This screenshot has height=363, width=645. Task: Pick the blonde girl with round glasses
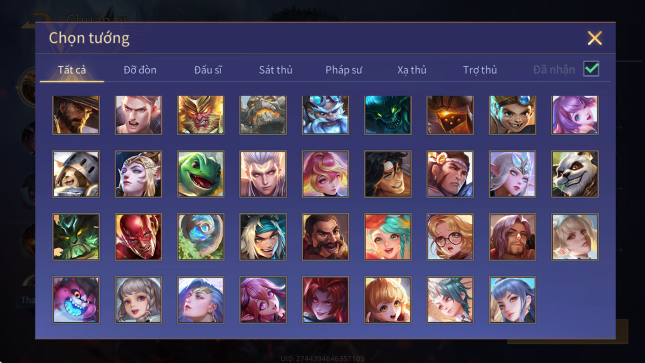coord(450,237)
